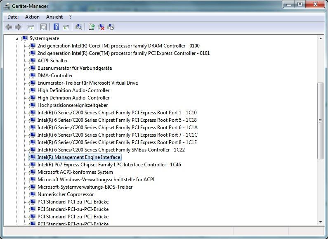Viewport: 328px width, 239px height.
Task: Click icon beside Microsoft ACPI-konformes System
Action: pyautogui.click(x=33, y=172)
